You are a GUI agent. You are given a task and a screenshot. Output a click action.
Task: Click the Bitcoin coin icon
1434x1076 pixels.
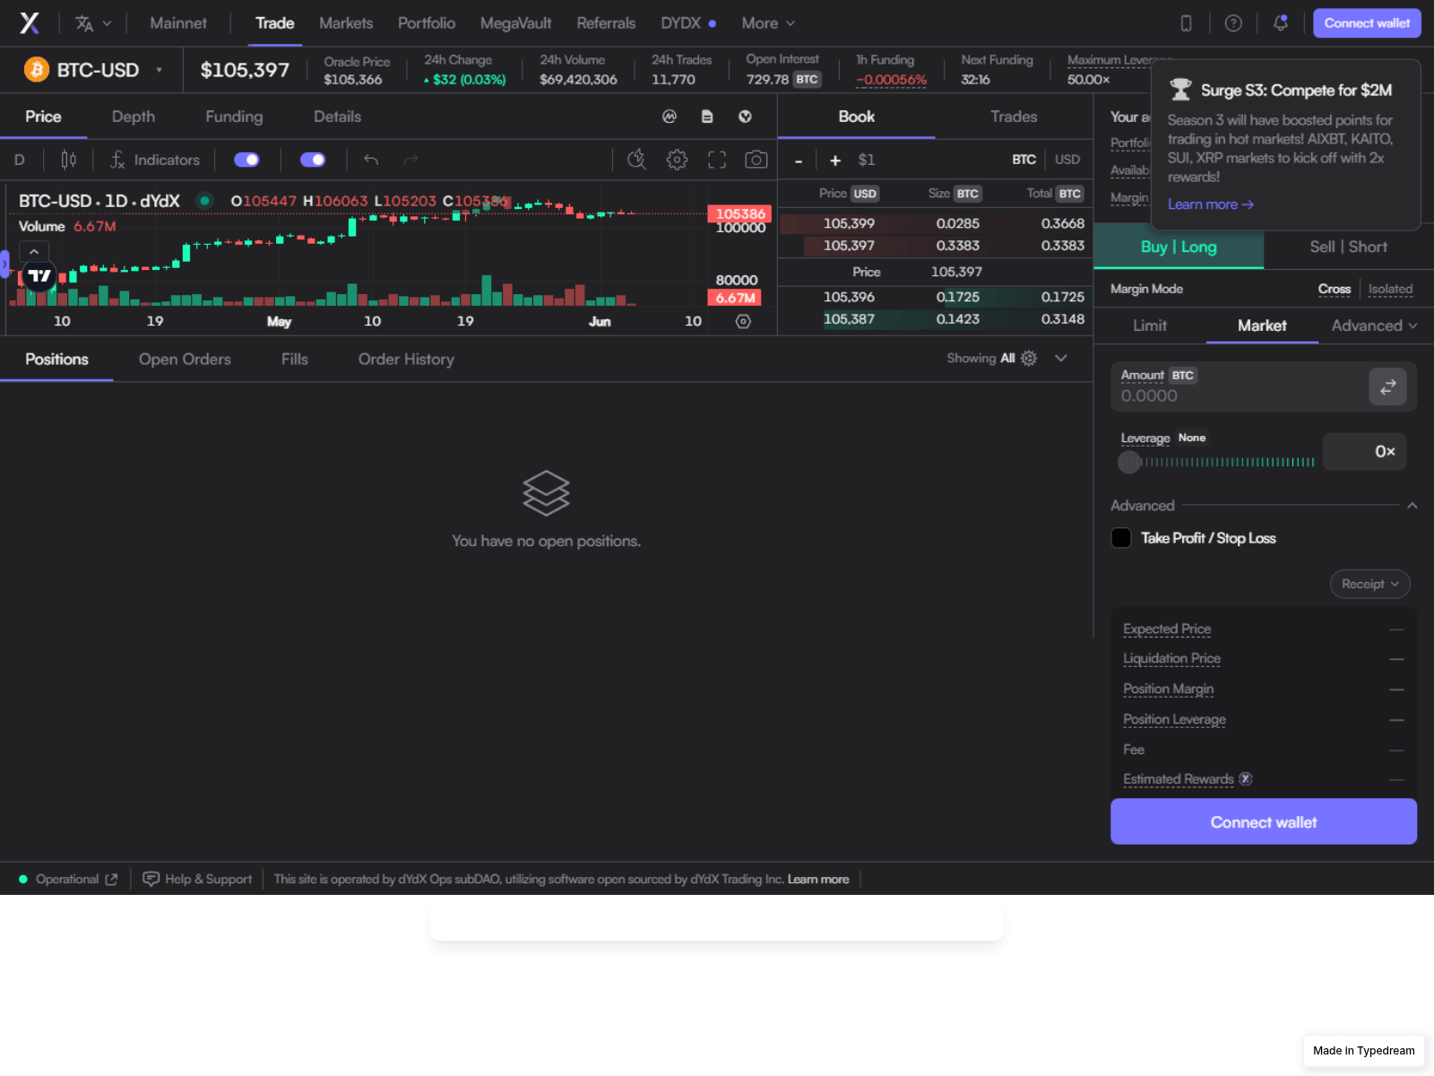pos(37,70)
